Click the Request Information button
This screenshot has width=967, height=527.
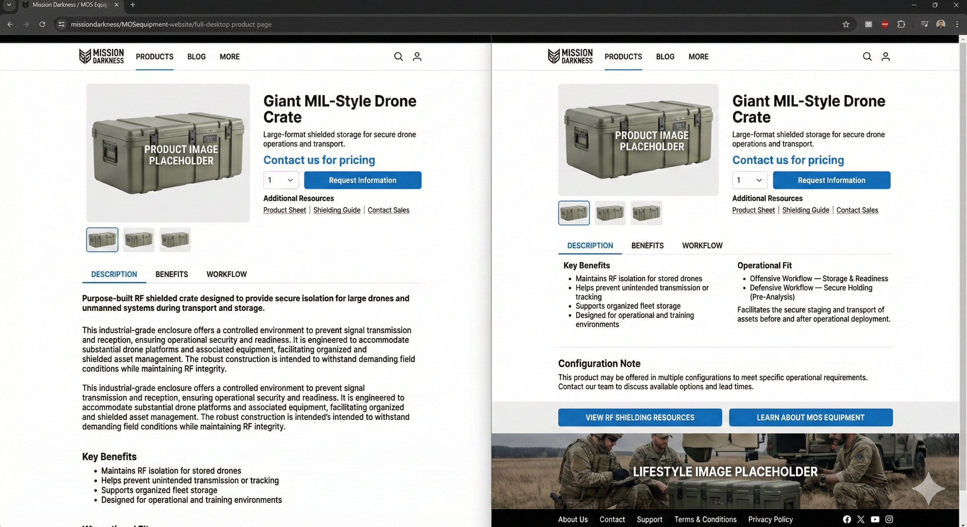click(362, 180)
